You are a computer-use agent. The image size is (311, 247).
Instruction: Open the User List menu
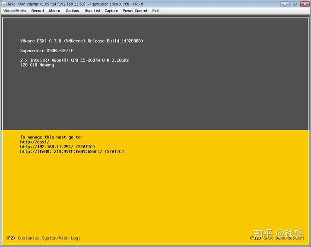pyautogui.click(x=92, y=11)
